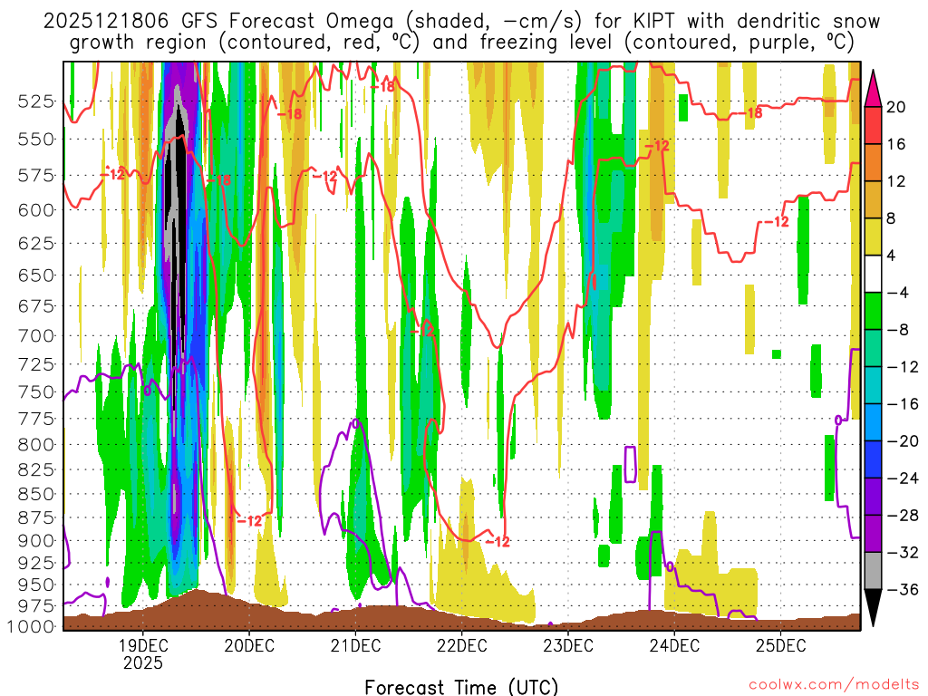The height and width of the screenshot is (696, 928).
Task: Click the 875 pressure level label
Action: 36,517
